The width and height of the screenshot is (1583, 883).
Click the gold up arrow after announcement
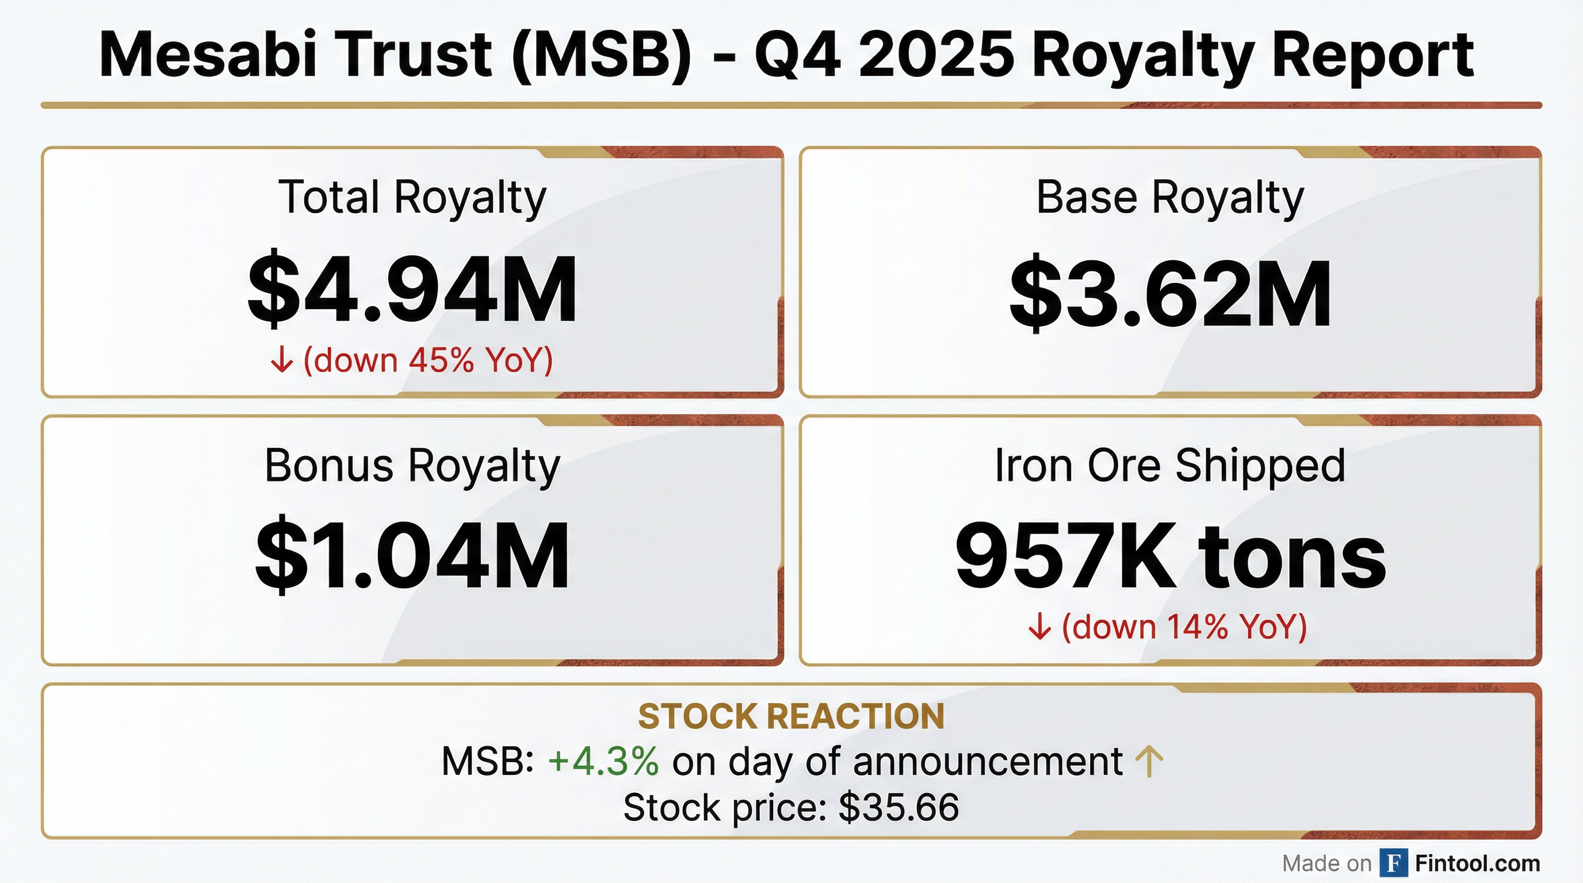point(1149,762)
